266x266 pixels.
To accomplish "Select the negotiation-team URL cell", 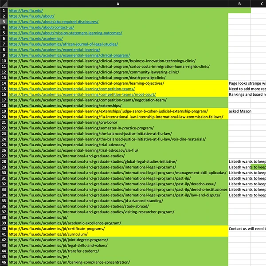I will point(118,100).
